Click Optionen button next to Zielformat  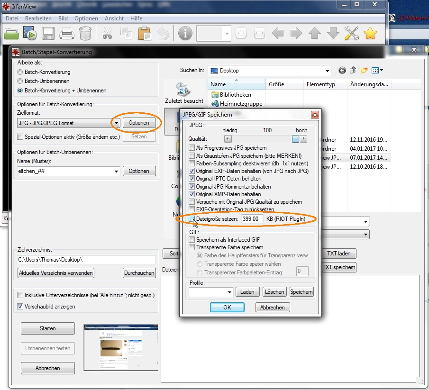(139, 123)
